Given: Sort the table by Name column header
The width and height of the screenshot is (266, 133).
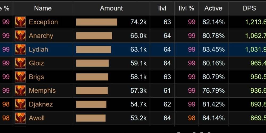Looking at the screenshot, I should (x=43, y=8).
